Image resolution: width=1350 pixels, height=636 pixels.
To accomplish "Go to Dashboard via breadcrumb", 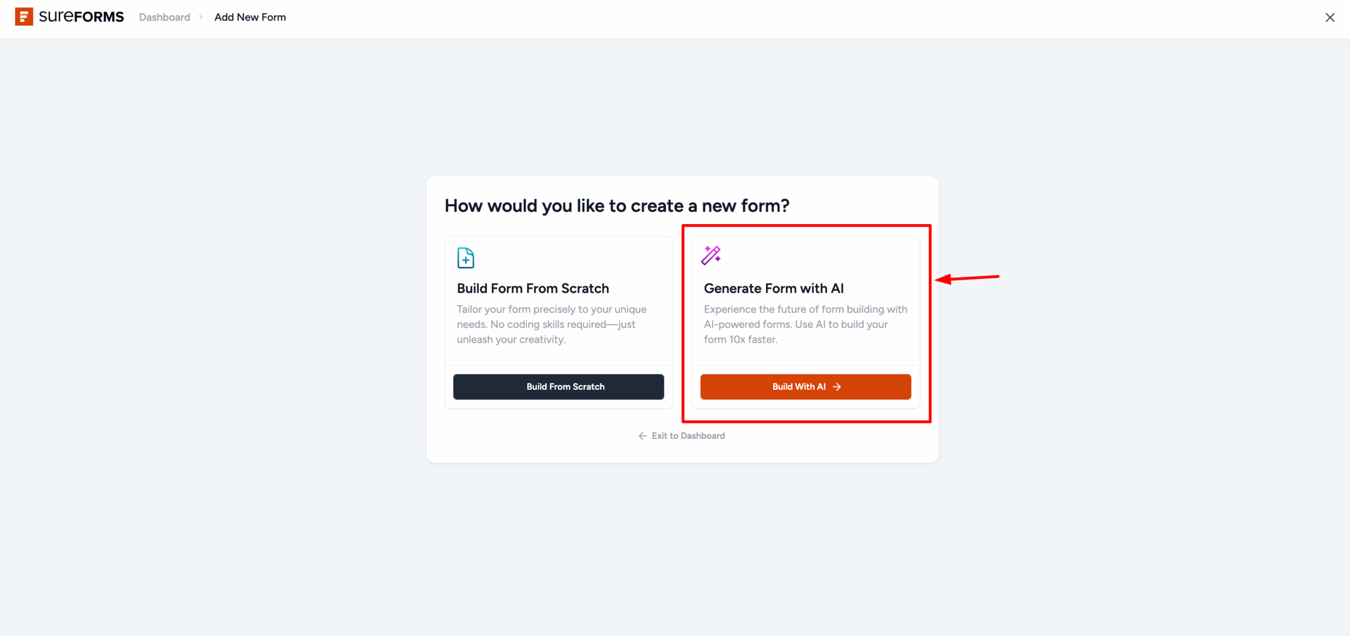I will tap(165, 17).
